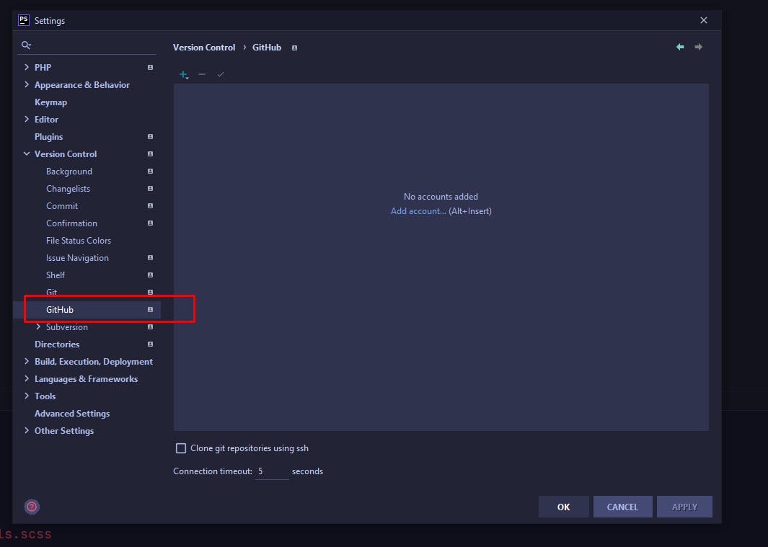This screenshot has width=768, height=547.
Task: Select the Confirmation settings item
Action: (71, 223)
